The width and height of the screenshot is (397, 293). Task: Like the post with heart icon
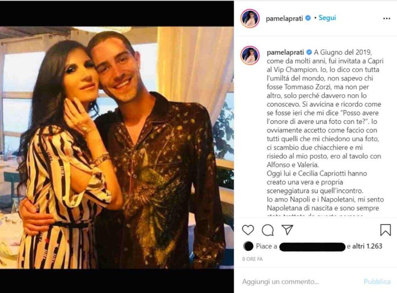[x=248, y=230]
